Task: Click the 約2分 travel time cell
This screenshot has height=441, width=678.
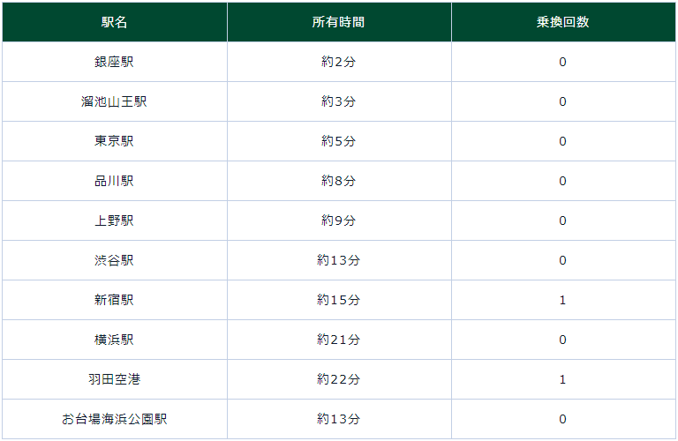Action: (338, 62)
